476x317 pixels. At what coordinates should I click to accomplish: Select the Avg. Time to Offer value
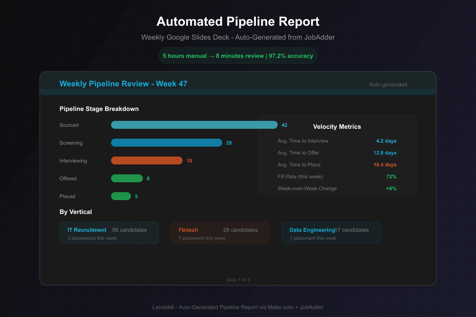[384, 153]
